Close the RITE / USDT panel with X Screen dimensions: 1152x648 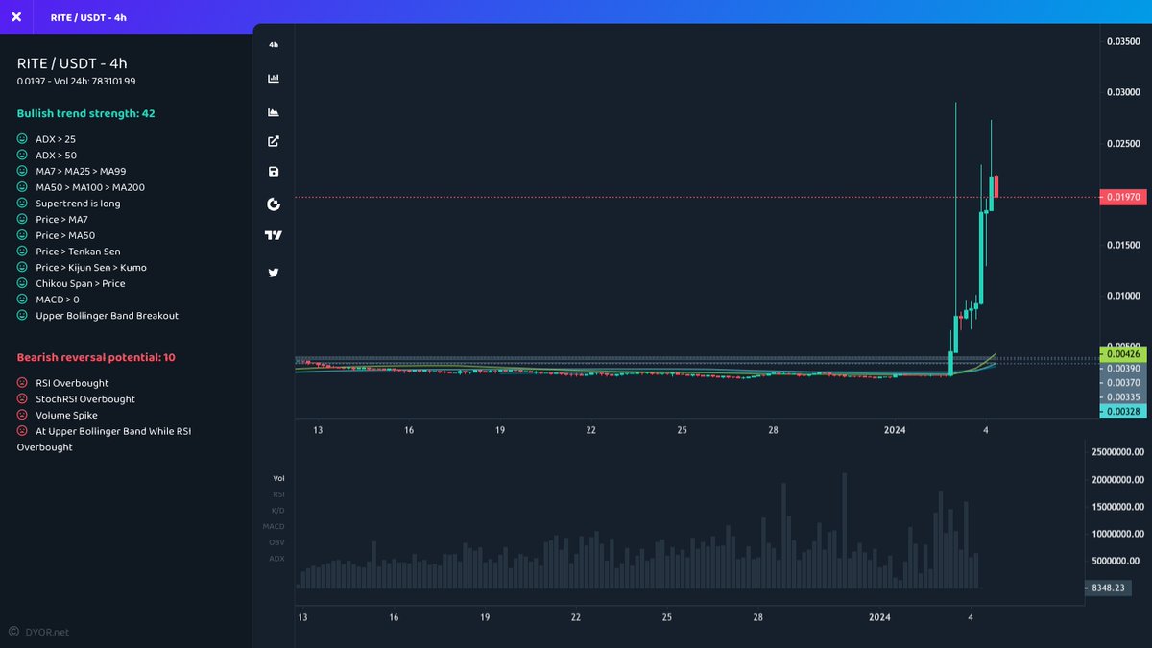click(x=16, y=17)
